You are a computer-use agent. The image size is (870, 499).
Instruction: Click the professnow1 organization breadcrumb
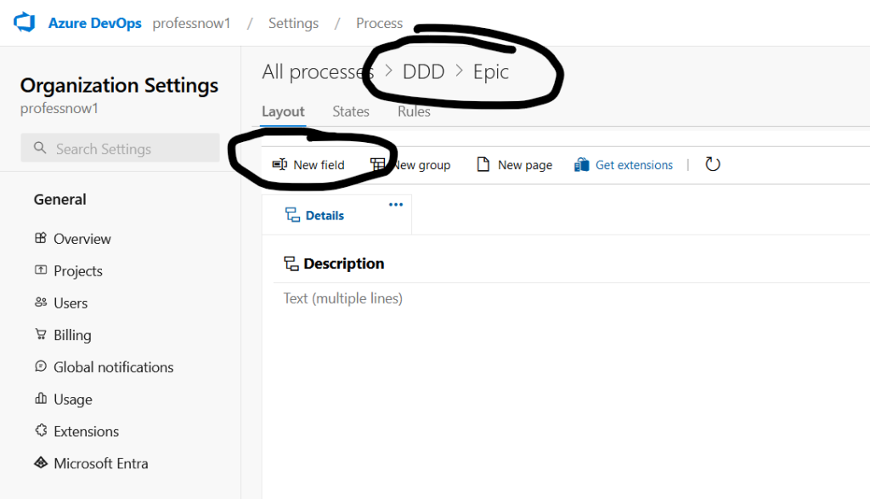(191, 23)
